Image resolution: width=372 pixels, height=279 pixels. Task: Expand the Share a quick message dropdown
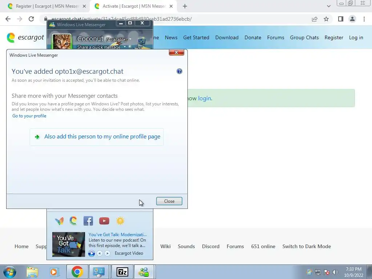(x=125, y=47)
